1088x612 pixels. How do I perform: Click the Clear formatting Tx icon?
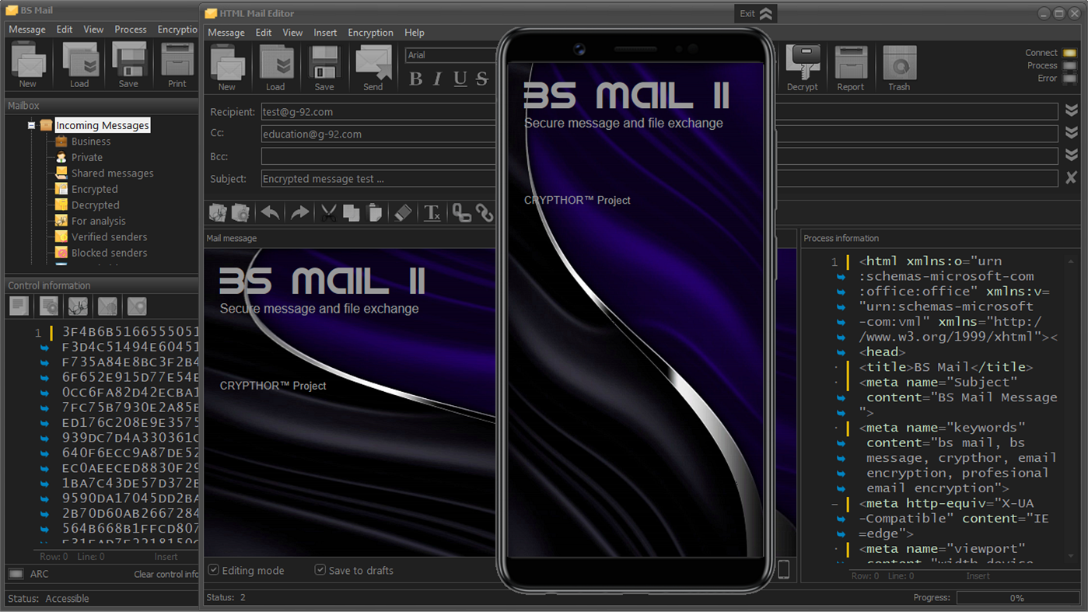(x=432, y=212)
